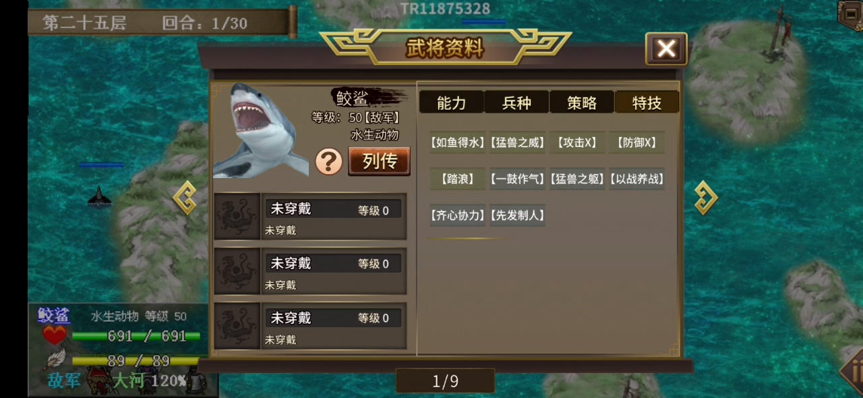Screen dimensions: 863x398
Task: Open the 策略 tab
Action: (x=581, y=103)
